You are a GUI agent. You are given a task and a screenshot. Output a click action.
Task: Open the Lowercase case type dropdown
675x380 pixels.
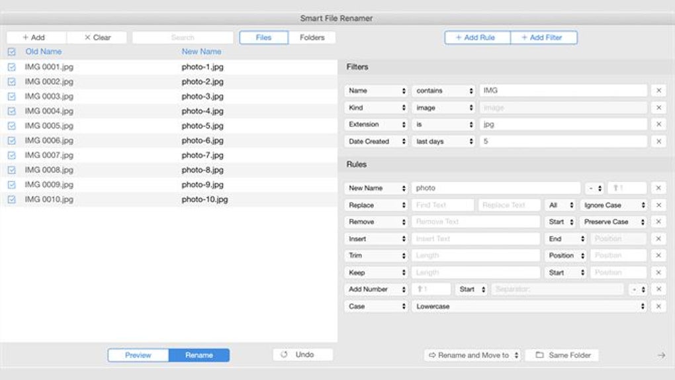click(x=529, y=307)
